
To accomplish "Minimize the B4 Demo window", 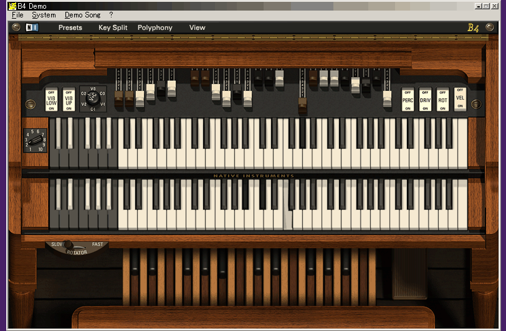I will tap(478, 6).
